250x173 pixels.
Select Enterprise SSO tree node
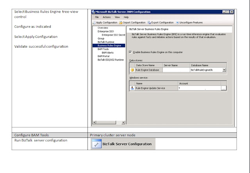click(106, 31)
